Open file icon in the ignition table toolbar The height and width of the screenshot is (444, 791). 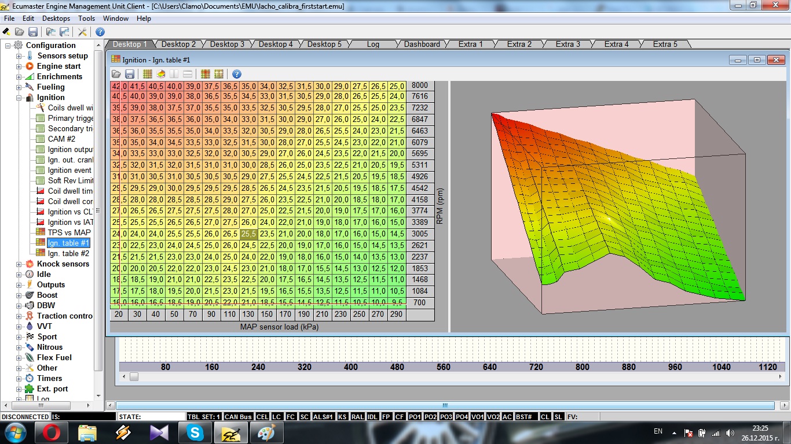(116, 74)
